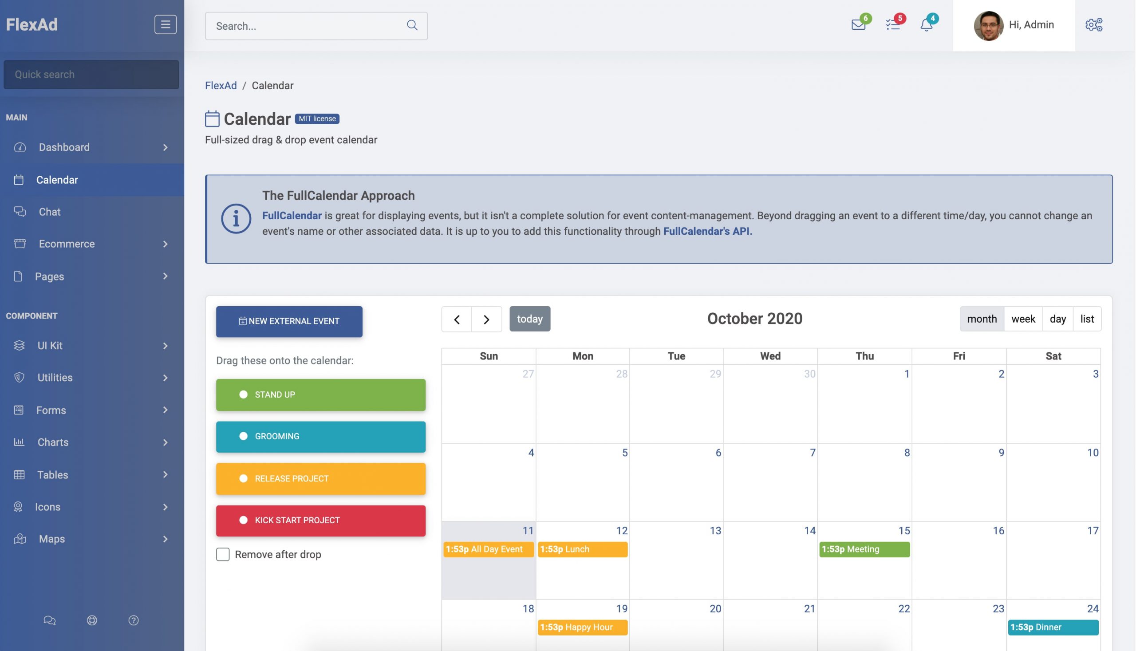Click the UI Kit layers icon
This screenshot has height=651, width=1136.
coord(19,345)
